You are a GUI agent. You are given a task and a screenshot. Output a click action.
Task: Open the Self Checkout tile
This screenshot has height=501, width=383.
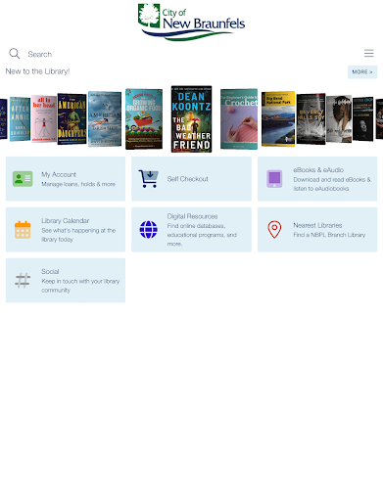coord(191,179)
